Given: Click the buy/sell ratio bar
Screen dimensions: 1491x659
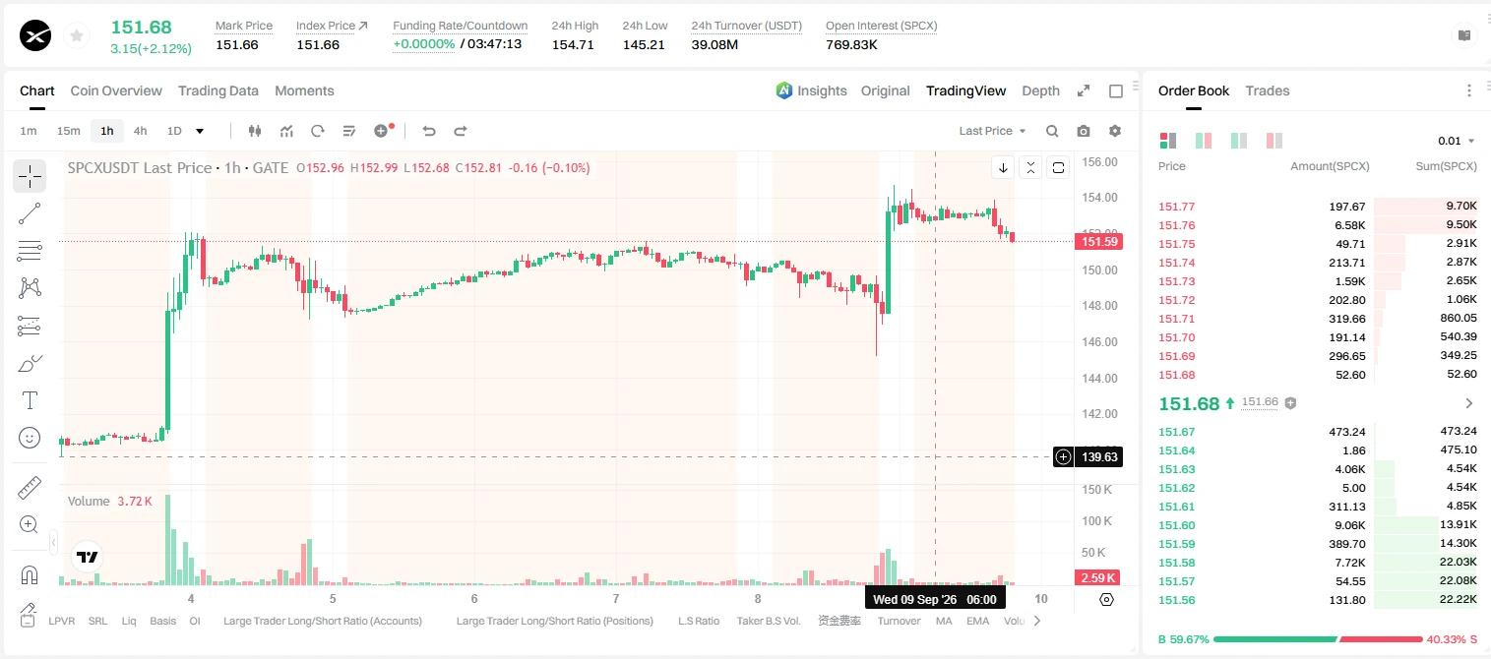Looking at the screenshot, I should pyautogui.click(x=1318, y=639).
